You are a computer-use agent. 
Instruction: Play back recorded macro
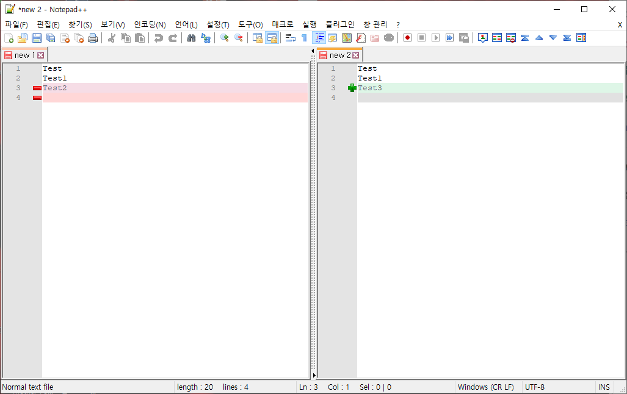tap(435, 38)
